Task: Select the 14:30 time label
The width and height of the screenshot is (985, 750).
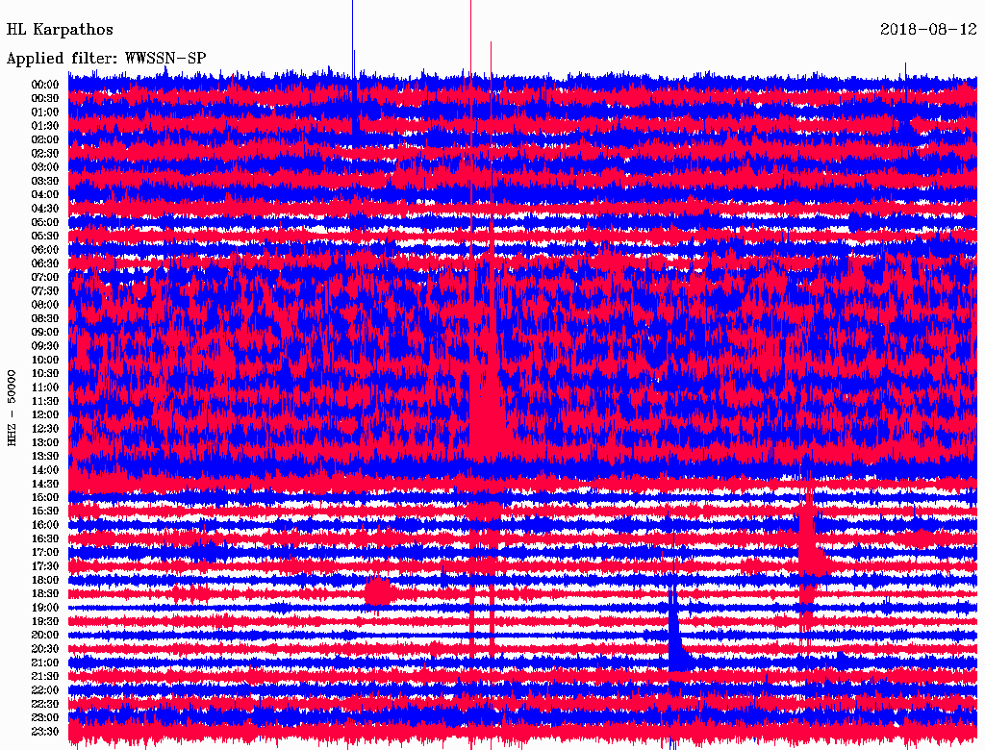Action: pos(45,484)
